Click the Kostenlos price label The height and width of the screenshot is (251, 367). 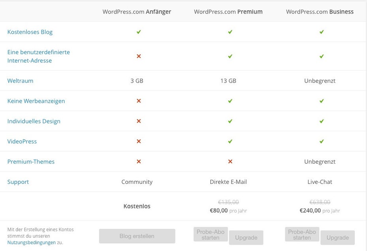coord(137,206)
